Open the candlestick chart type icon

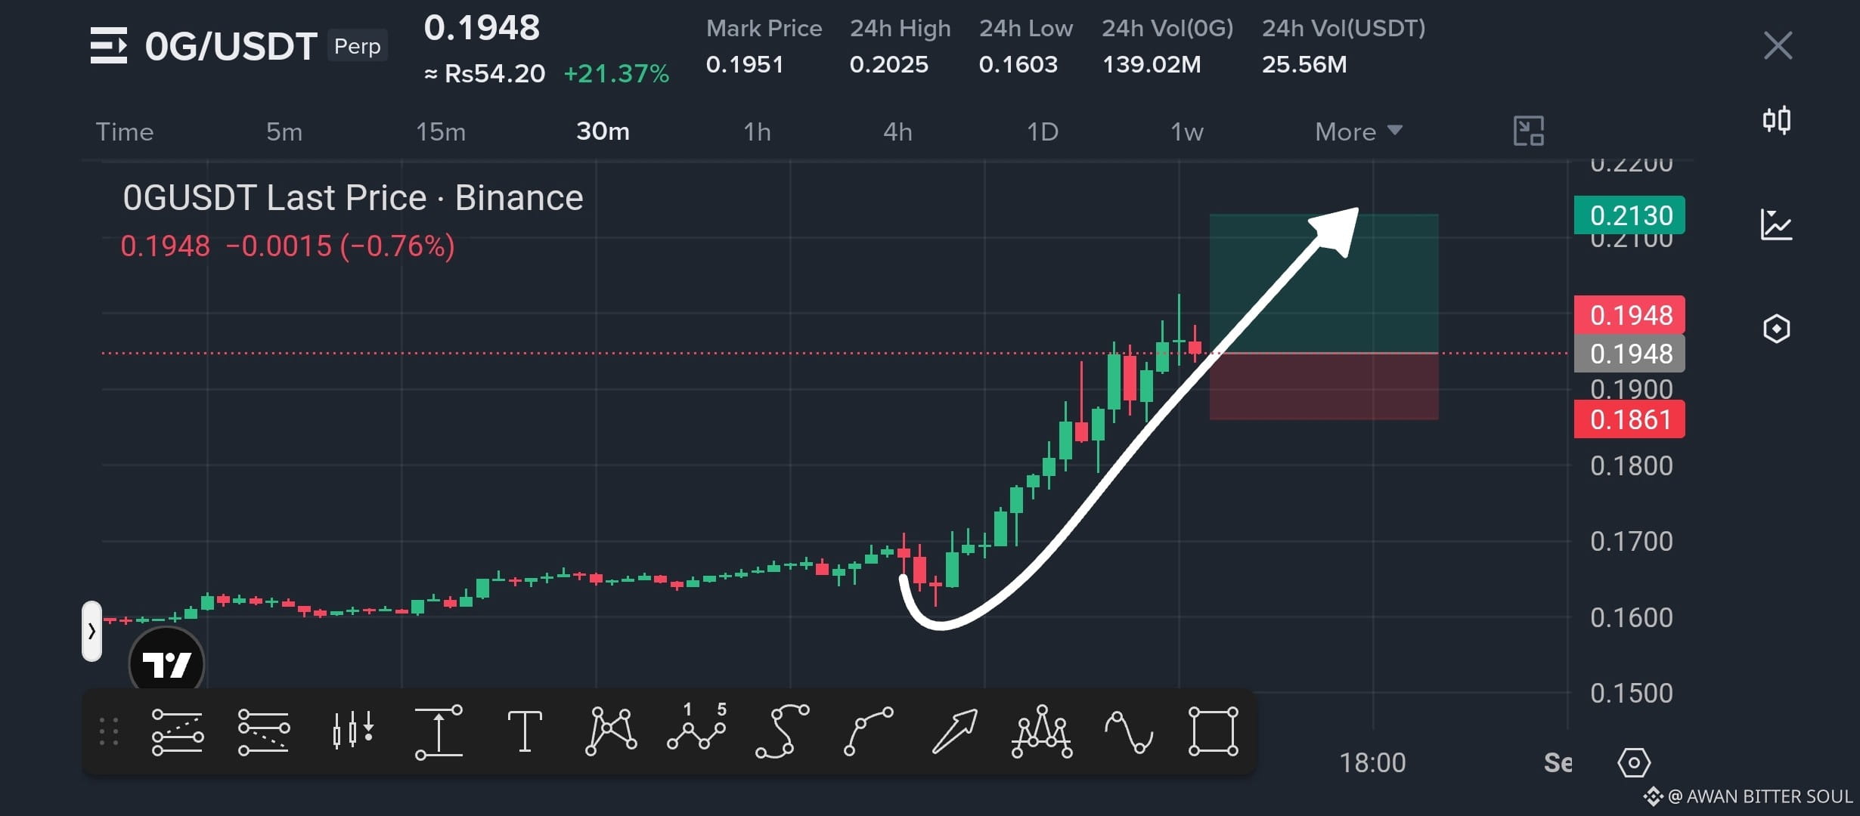point(1776,120)
